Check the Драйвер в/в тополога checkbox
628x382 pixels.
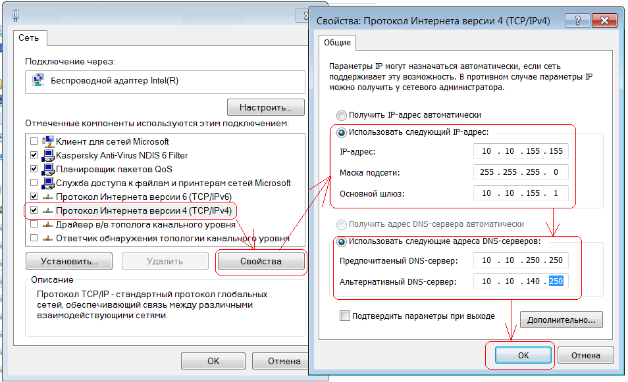point(34,224)
